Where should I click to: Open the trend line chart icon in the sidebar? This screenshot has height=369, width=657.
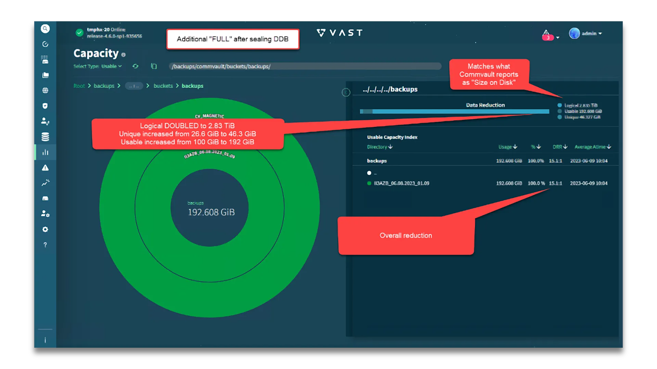(x=45, y=183)
